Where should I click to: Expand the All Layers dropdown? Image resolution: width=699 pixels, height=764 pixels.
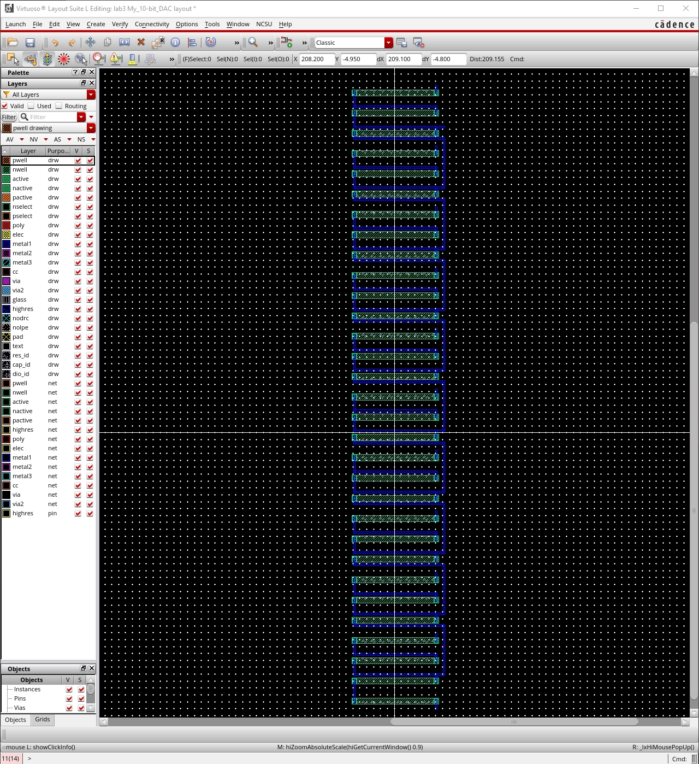[x=91, y=95]
